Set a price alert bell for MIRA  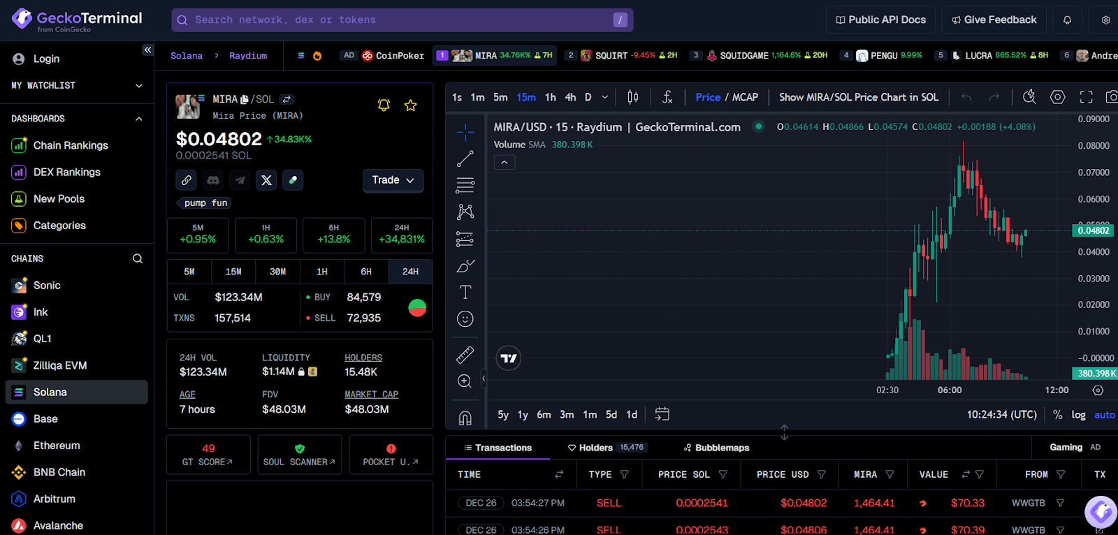[x=384, y=105]
